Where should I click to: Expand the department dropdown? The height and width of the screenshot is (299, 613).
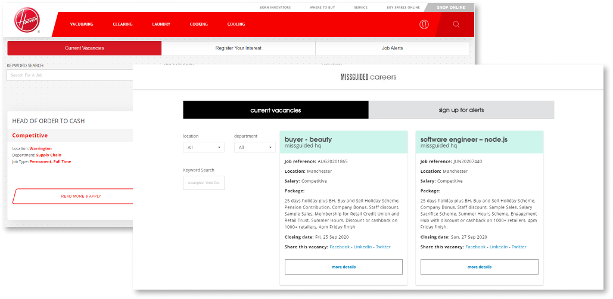click(255, 147)
